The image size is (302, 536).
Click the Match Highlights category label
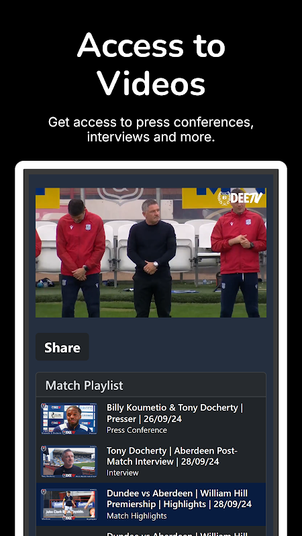tap(137, 516)
